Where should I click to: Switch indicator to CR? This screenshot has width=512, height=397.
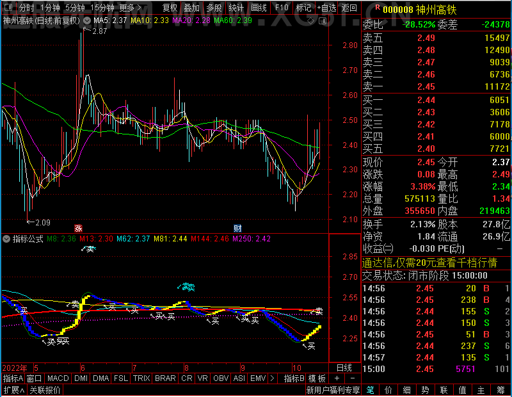click(187, 378)
